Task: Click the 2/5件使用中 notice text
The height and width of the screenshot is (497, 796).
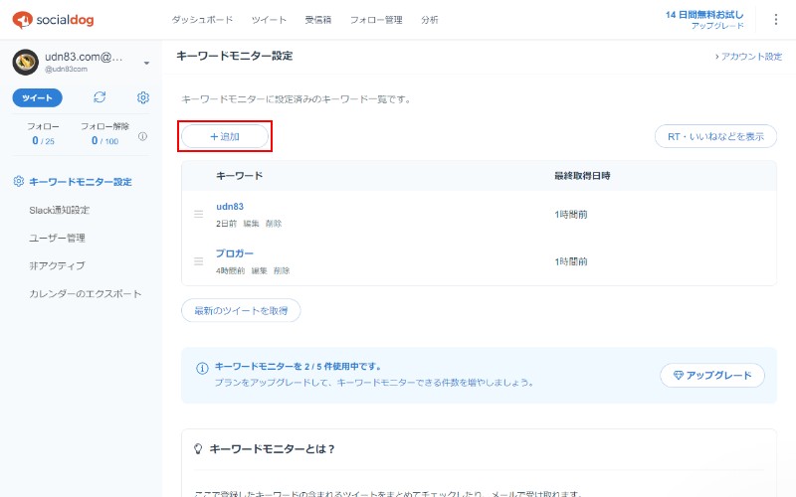Action: tap(298, 366)
